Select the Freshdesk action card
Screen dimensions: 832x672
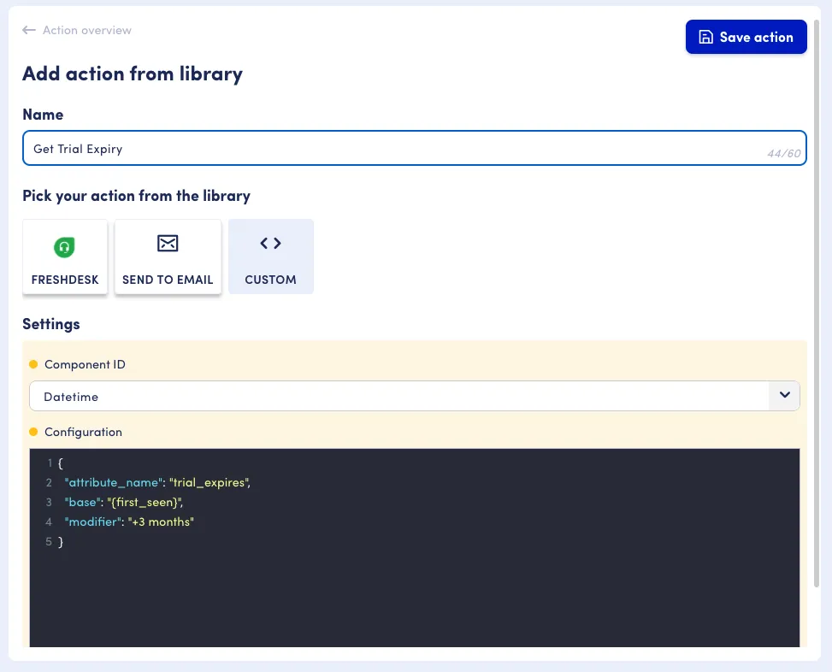[x=65, y=256]
